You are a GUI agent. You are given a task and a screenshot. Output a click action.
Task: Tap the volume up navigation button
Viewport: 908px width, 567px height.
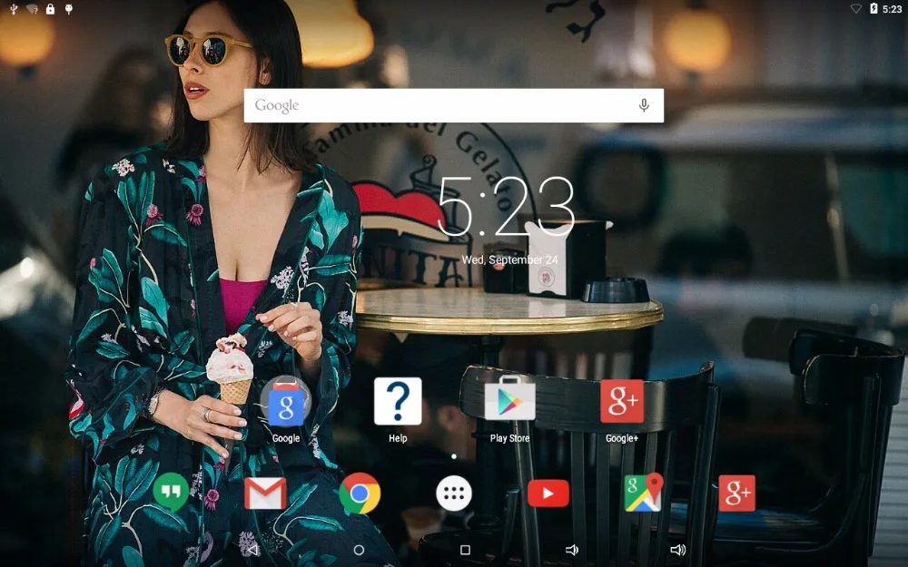tap(678, 550)
